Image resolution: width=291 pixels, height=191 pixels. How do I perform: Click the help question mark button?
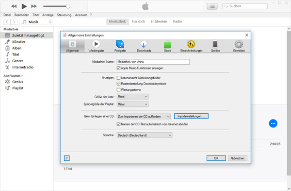pos(66,158)
